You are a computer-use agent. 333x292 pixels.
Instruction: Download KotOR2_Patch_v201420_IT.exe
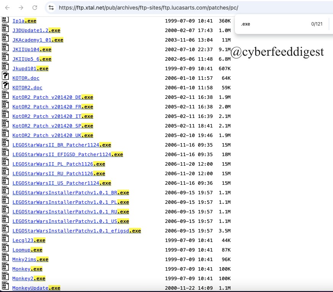point(53,116)
